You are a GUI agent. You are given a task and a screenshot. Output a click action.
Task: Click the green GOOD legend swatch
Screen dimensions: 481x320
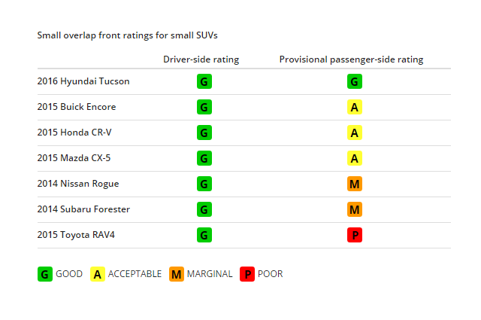click(45, 274)
